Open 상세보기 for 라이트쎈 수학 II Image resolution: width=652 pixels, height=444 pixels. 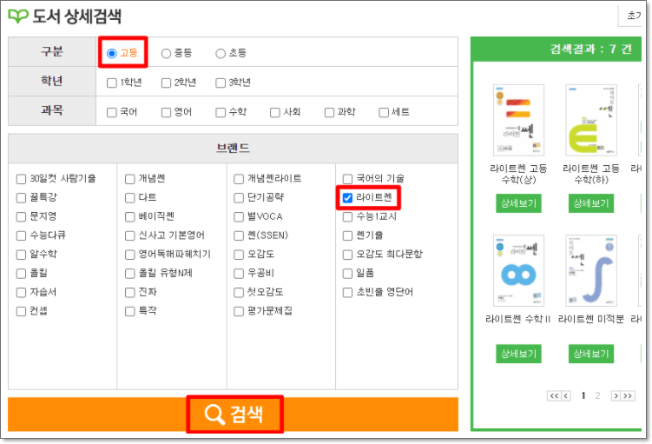point(518,354)
